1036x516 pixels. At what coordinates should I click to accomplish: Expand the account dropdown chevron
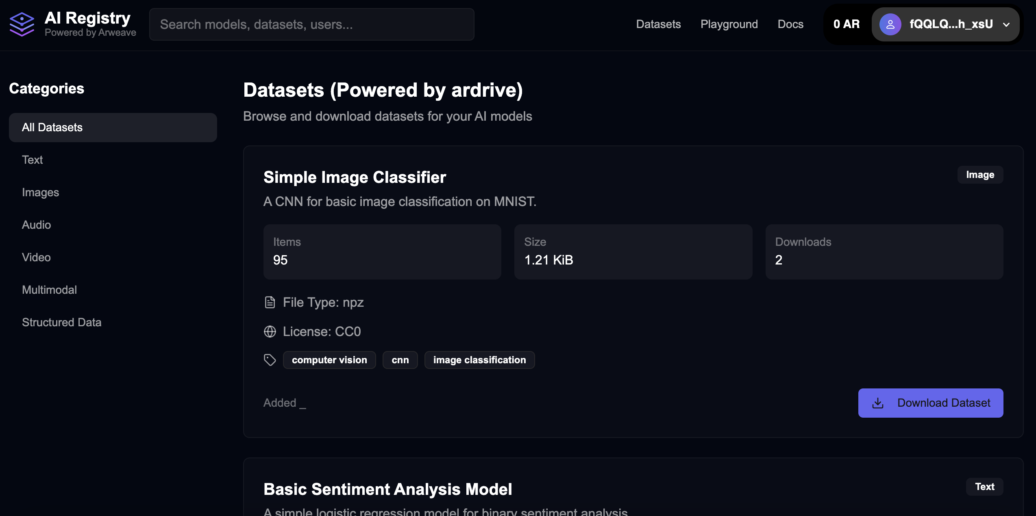(x=1006, y=25)
